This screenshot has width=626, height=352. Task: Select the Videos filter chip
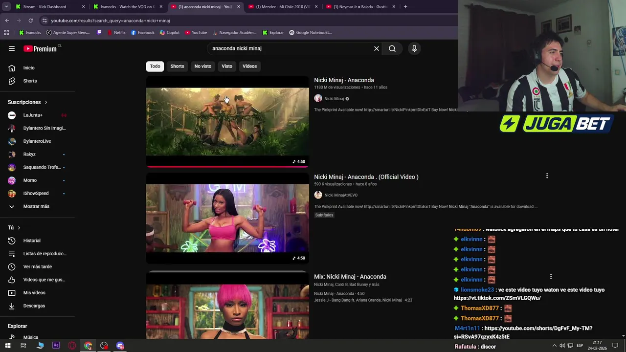tap(249, 66)
